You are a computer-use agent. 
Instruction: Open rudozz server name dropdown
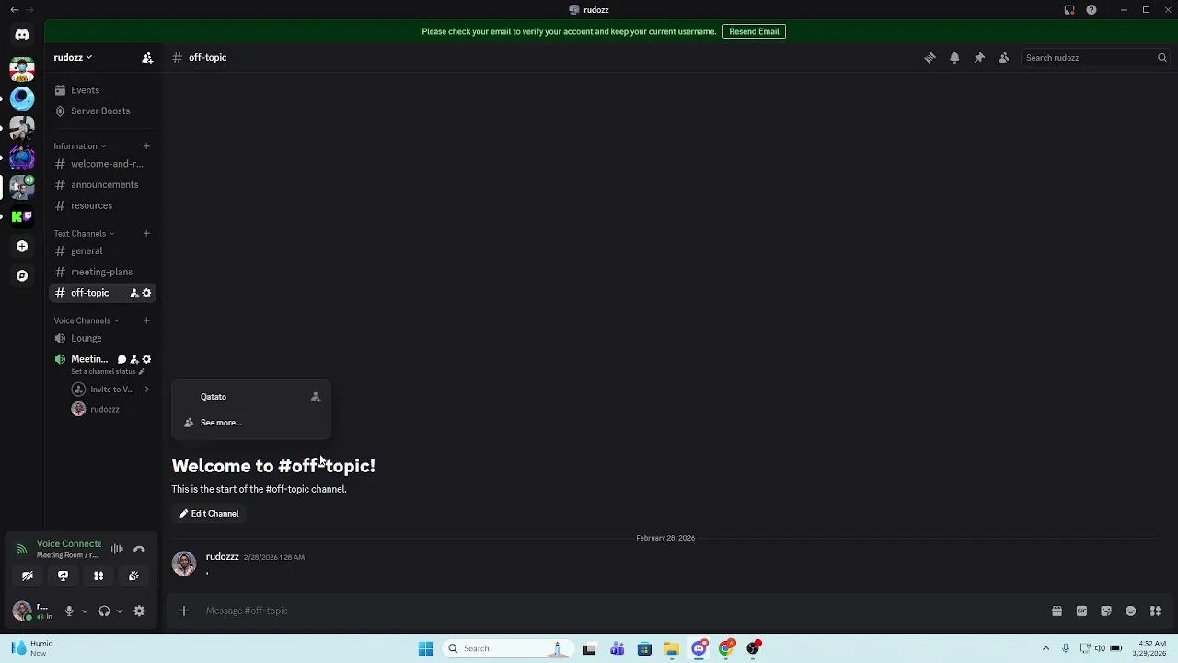tap(73, 57)
